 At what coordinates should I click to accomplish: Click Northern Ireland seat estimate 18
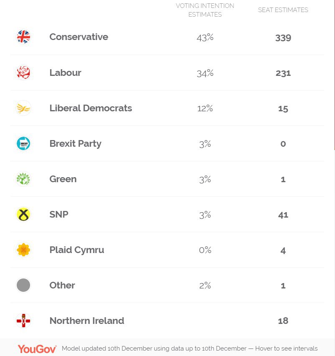[x=283, y=321]
